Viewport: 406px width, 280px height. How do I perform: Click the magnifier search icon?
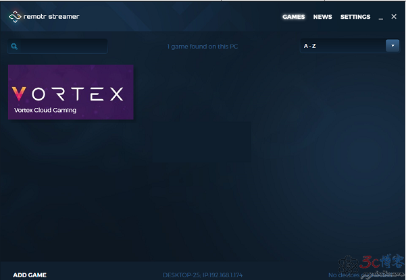tap(14, 47)
